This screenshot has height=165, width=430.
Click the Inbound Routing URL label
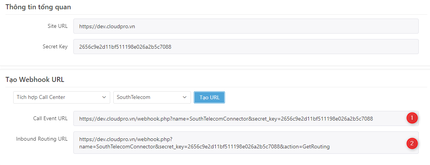[42, 139]
